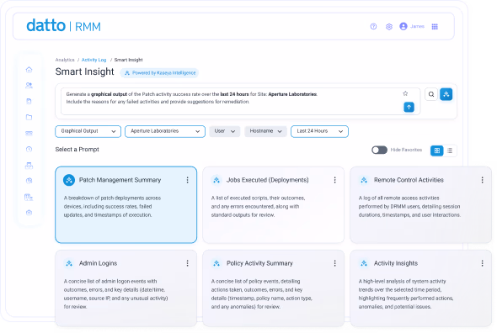
Task: Open options menu for Remote Control Activities
Action: pyautogui.click(x=482, y=180)
